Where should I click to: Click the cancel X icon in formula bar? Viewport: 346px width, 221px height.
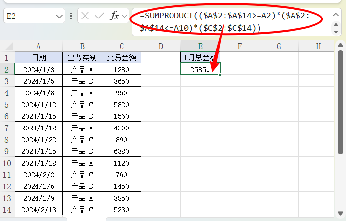pos(85,16)
